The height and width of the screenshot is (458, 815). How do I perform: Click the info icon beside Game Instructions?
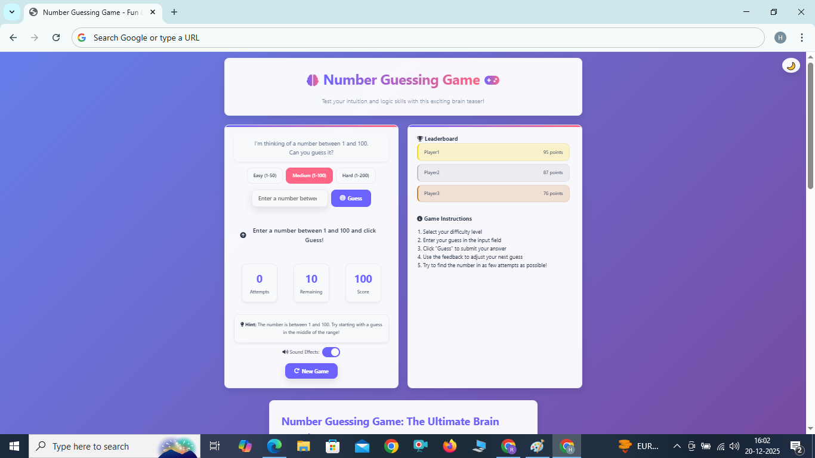(x=419, y=218)
